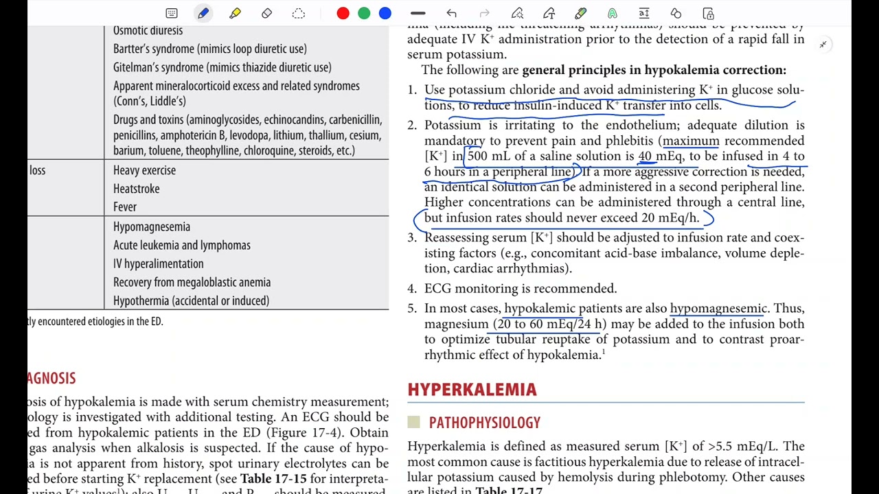Select the eraser tool
Viewport: 879px width, 494px height.
tap(266, 13)
